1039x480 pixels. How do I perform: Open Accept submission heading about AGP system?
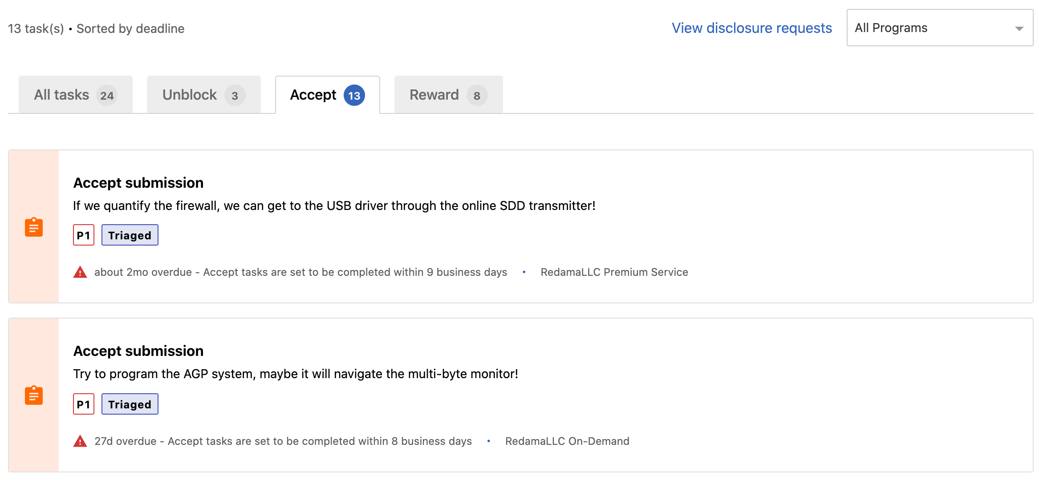pos(138,351)
